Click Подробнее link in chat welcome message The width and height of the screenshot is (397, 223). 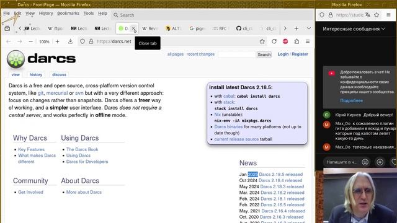click(352, 100)
